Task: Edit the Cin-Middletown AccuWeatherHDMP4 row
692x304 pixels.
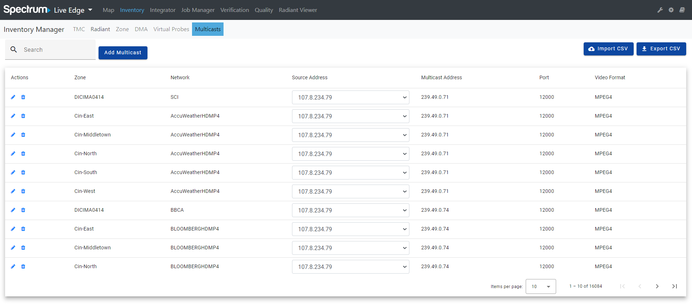Action: click(x=13, y=135)
